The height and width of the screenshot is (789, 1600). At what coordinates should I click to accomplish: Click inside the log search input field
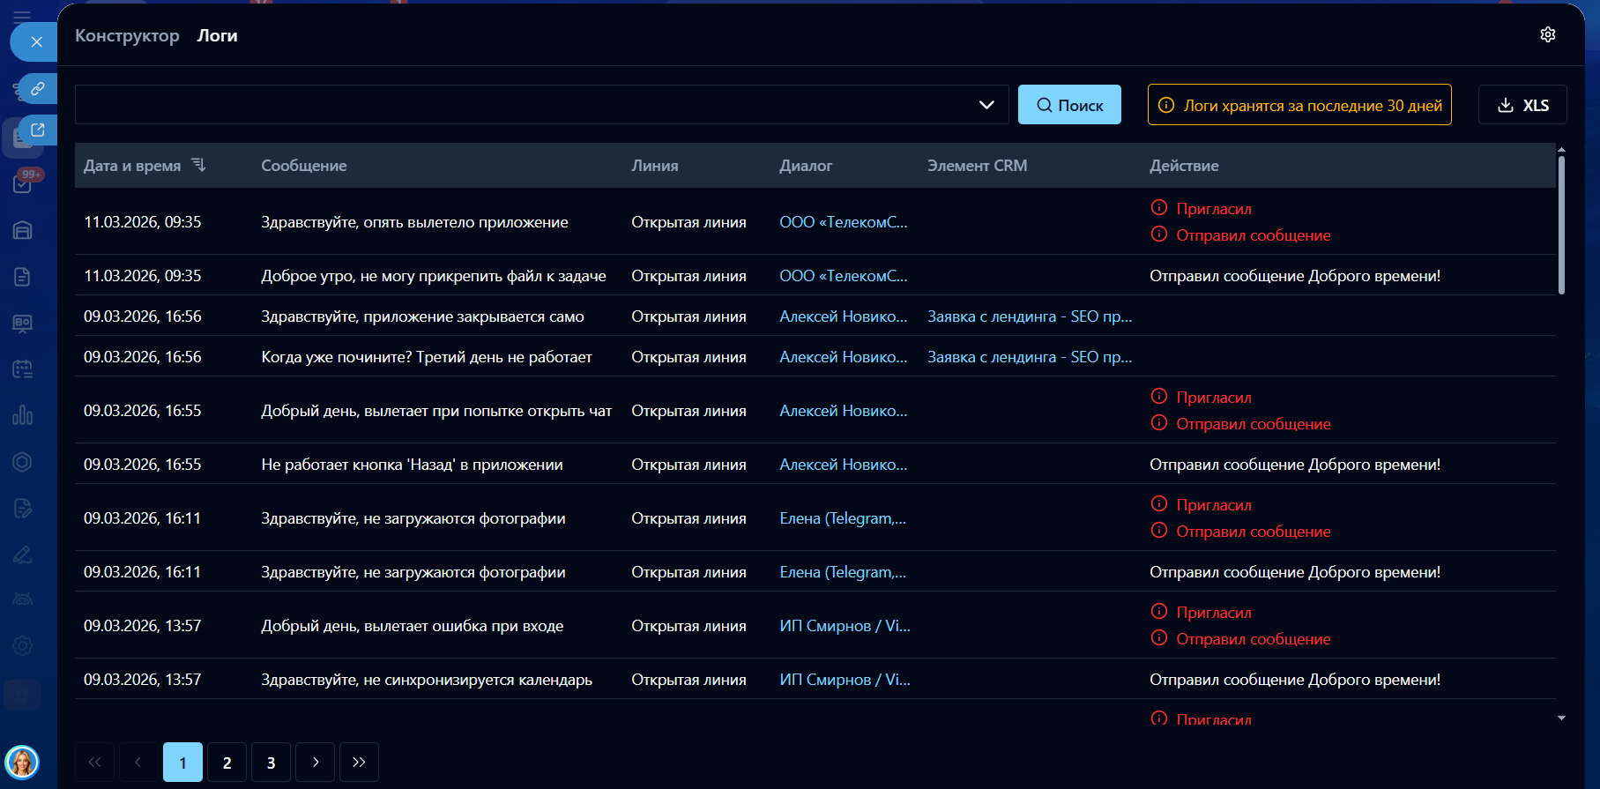pyautogui.click(x=520, y=105)
